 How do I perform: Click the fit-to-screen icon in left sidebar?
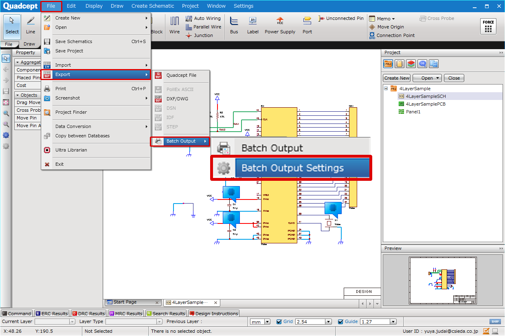click(6, 102)
